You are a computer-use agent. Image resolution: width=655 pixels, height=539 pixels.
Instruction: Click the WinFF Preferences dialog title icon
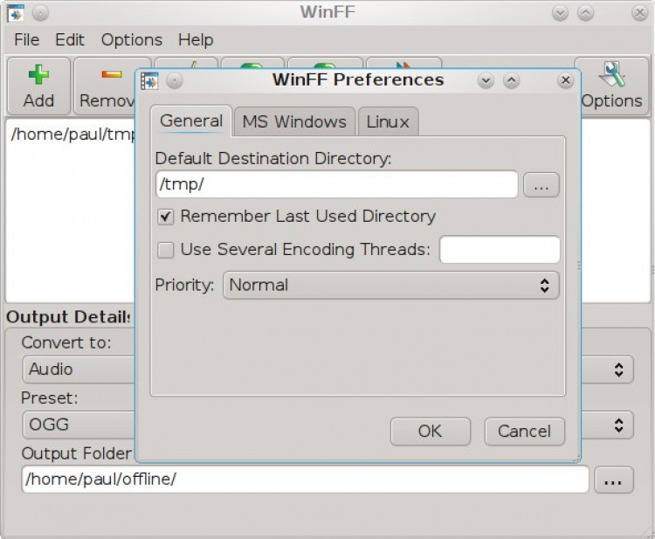[x=149, y=80]
